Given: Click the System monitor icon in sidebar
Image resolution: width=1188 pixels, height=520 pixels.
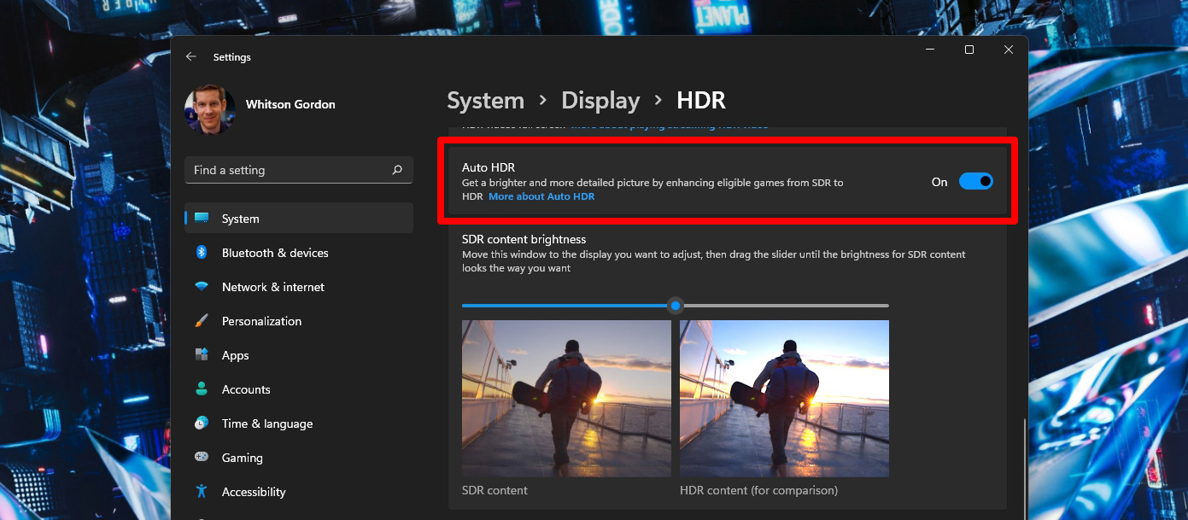Looking at the screenshot, I should 202,219.
